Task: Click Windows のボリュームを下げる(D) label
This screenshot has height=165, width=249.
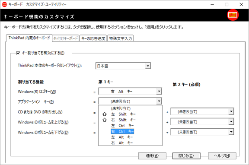Action: pyautogui.click(x=43, y=132)
